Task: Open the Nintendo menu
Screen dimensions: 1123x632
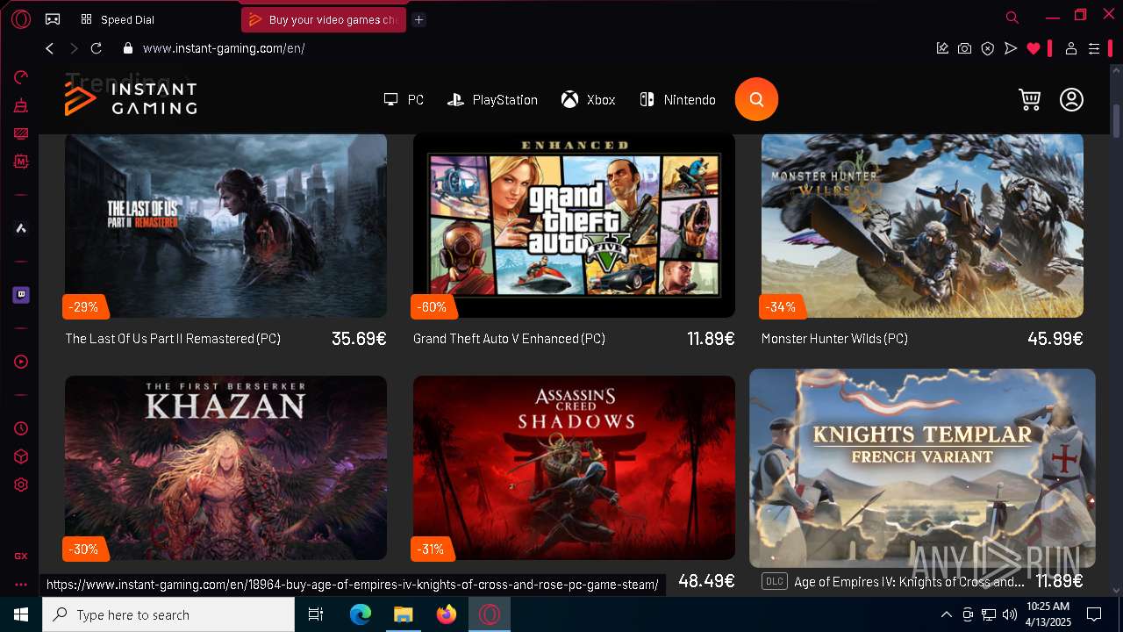Action: (677, 100)
